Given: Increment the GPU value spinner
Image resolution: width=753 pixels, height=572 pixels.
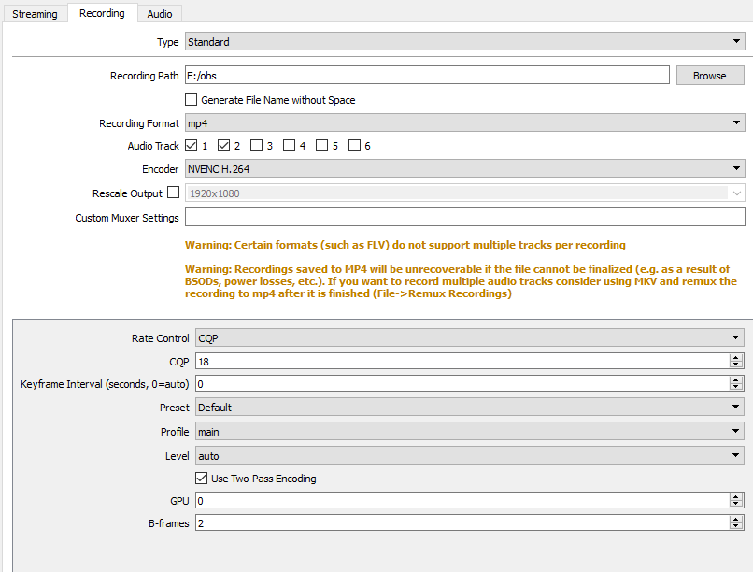Looking at the screenshot, I should point(735,497).
